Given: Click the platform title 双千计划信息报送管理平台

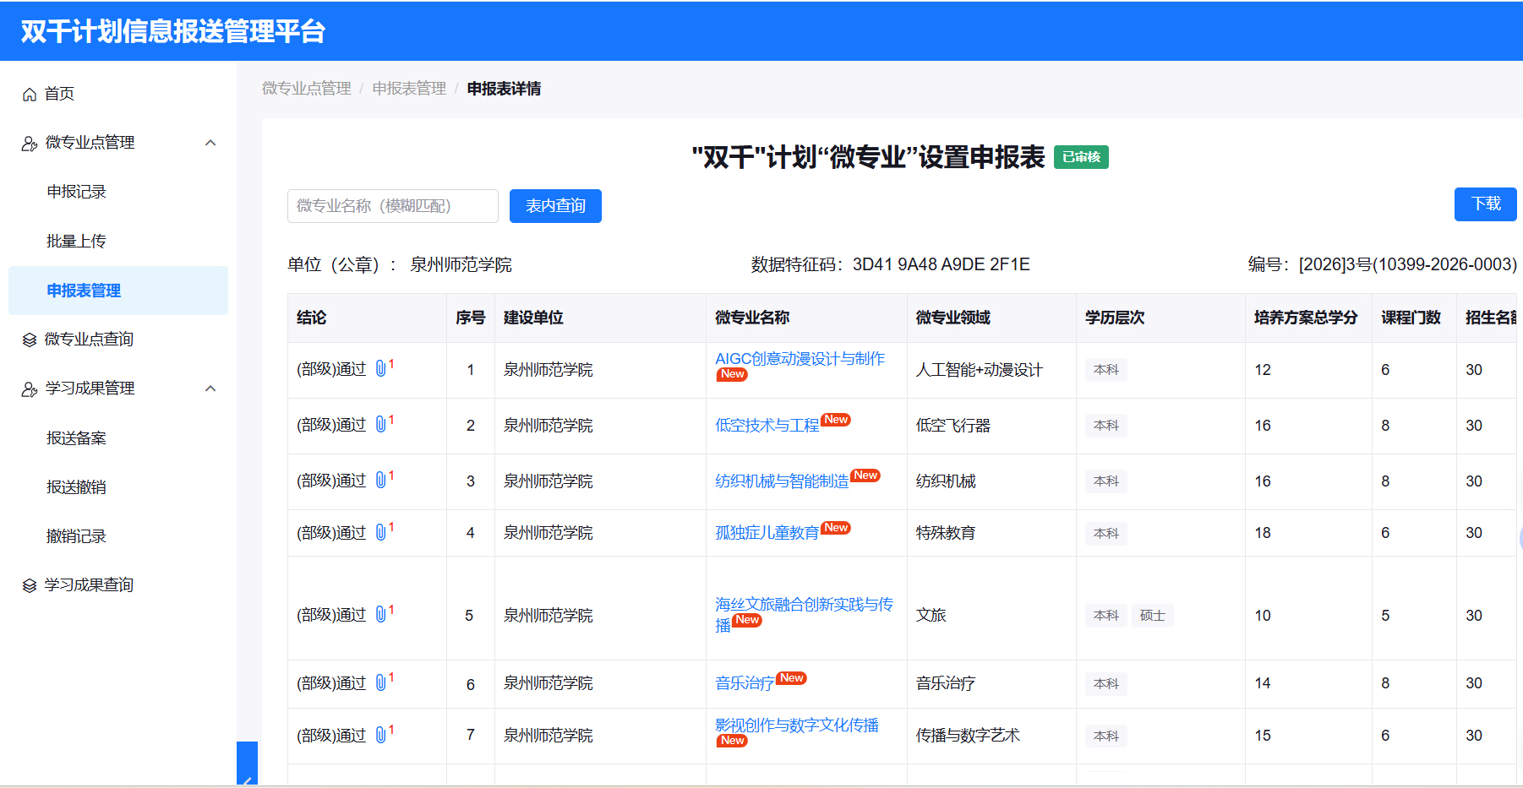Looking at the screenshot, I should 173,31.
